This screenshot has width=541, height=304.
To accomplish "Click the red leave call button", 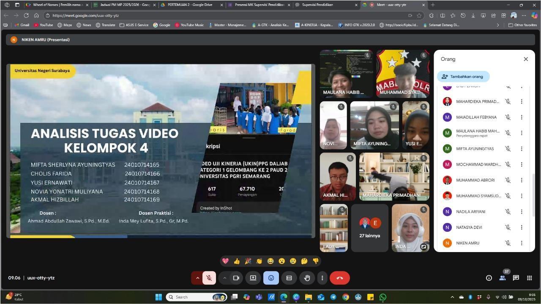I will click(x=339, y=278).
